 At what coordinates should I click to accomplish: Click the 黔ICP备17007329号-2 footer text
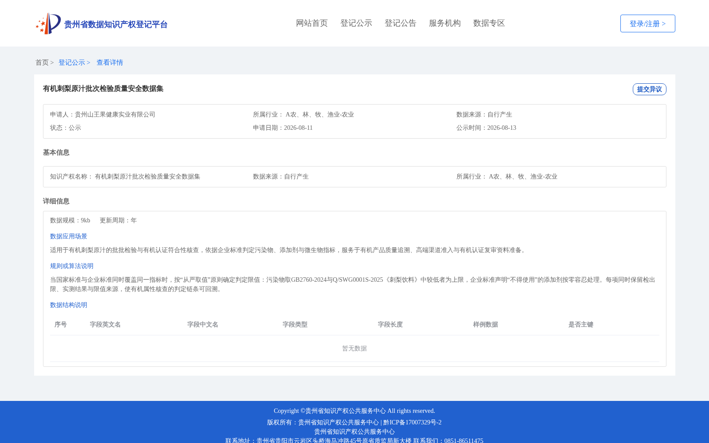tap(413, 422)
